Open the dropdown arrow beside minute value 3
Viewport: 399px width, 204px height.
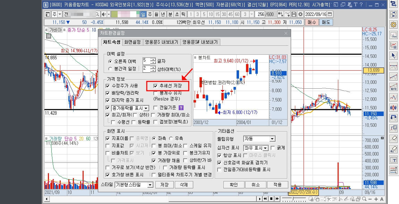click(252, 14)
